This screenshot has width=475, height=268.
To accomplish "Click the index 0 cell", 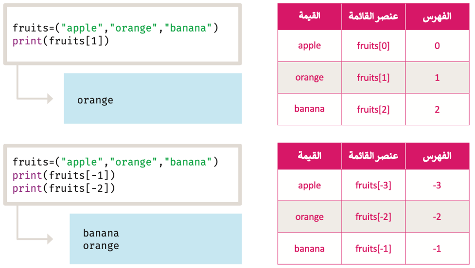I will 437,46.
